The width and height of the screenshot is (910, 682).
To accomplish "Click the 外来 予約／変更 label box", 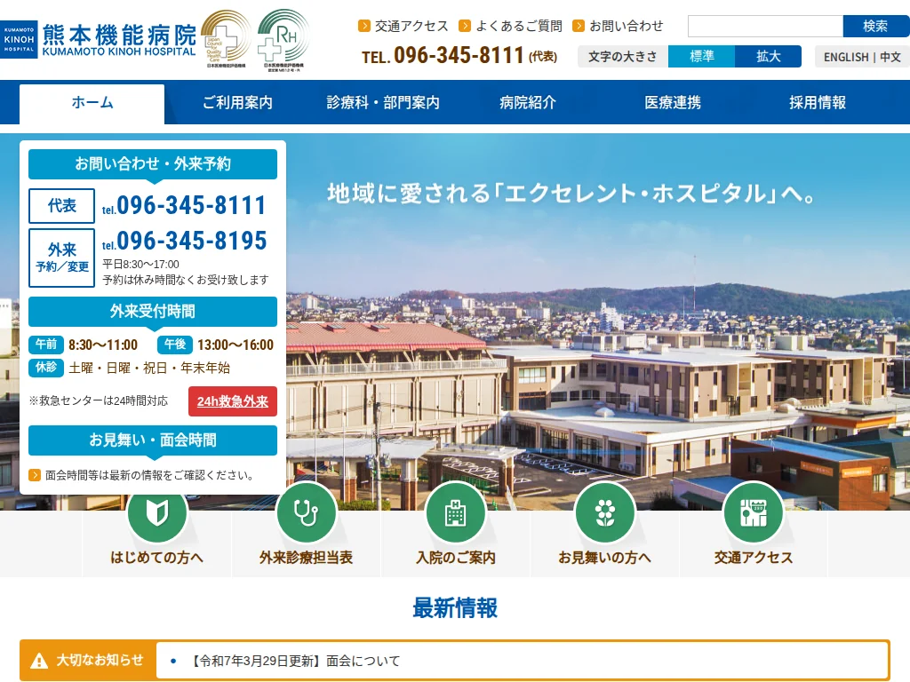I will [x=61, y=258].
